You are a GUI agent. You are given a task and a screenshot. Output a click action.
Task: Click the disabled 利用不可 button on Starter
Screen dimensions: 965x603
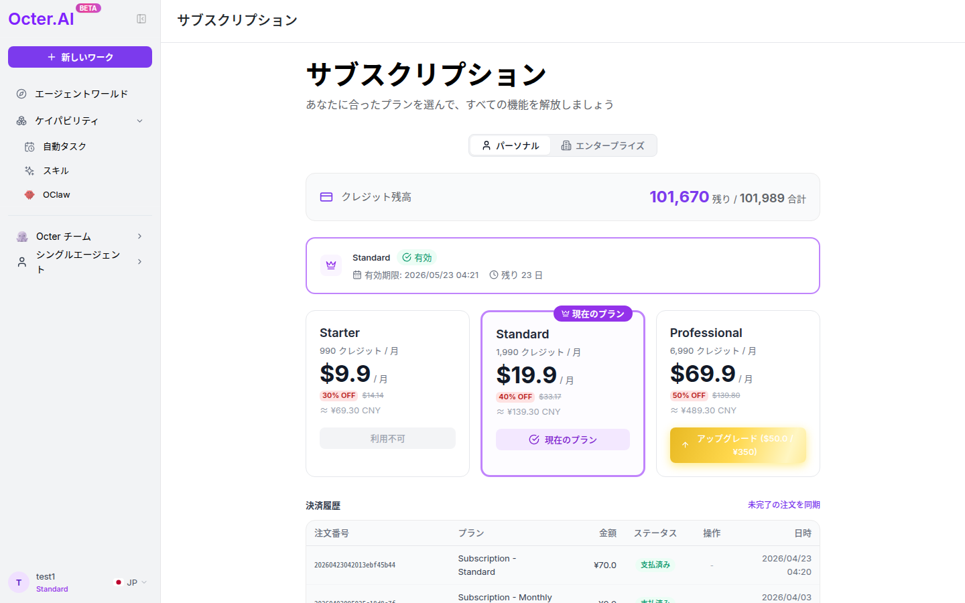pos(387,438)
